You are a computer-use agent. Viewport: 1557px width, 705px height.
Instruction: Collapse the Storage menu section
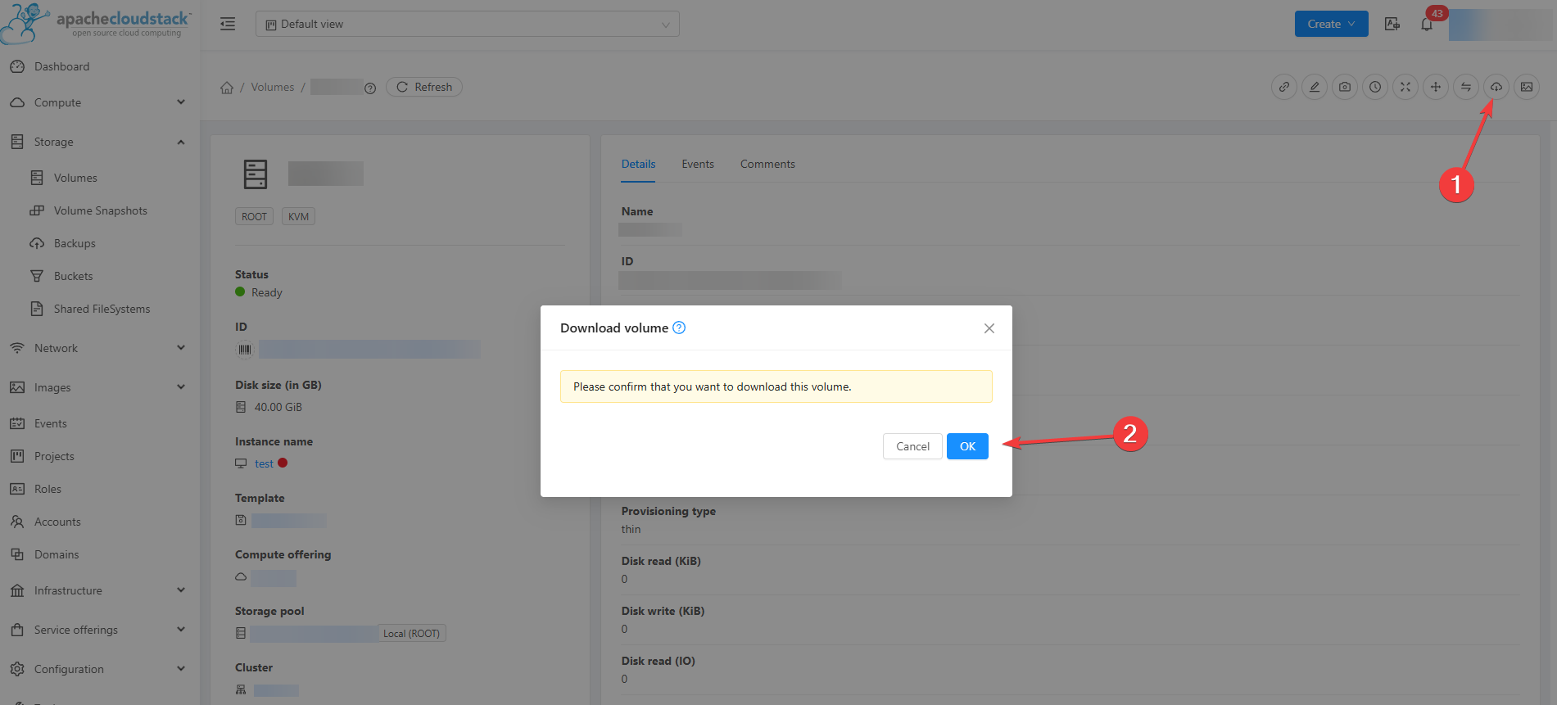pos(98,142)
